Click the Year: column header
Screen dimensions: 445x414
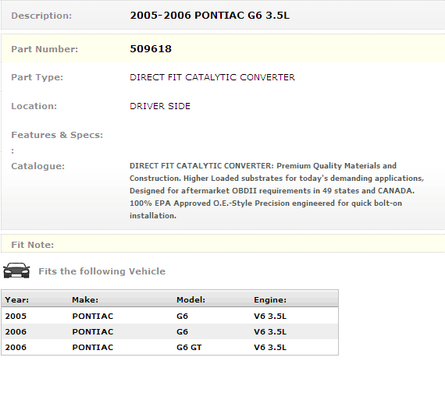click(17, 300)
